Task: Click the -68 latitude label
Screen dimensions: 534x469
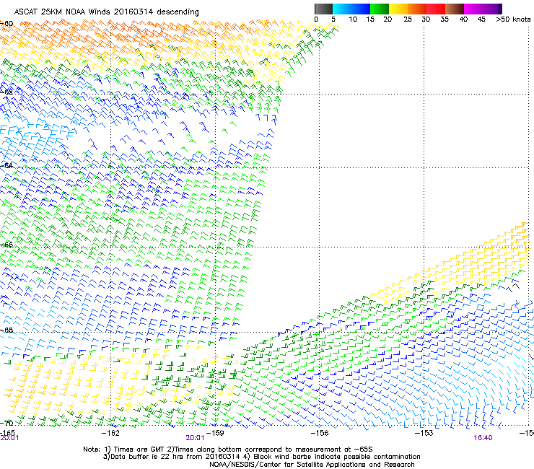Action: (x=6, y=330)
